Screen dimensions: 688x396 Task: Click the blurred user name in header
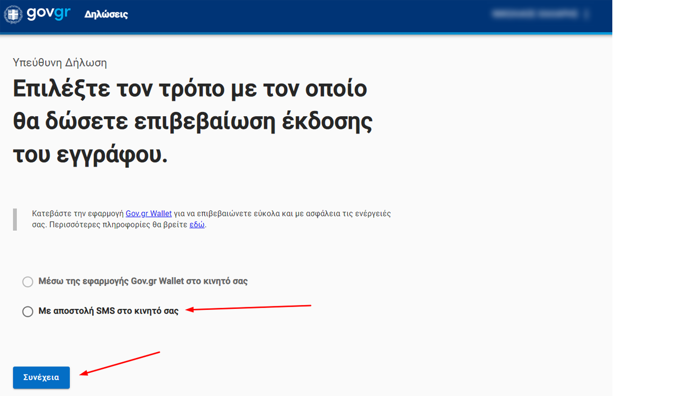pos(533,14)
